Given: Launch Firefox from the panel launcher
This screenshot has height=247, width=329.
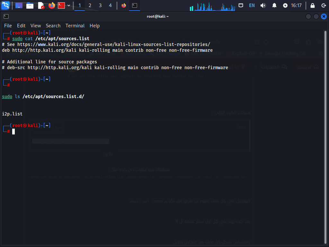Looking at the screenshot, I should tap(52, 5).
